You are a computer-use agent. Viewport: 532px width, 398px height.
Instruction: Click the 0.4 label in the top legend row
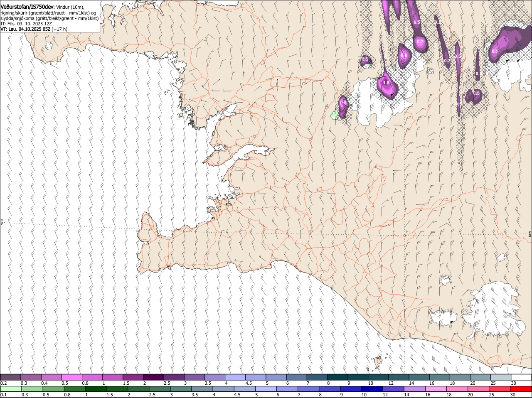coord(44,383)
